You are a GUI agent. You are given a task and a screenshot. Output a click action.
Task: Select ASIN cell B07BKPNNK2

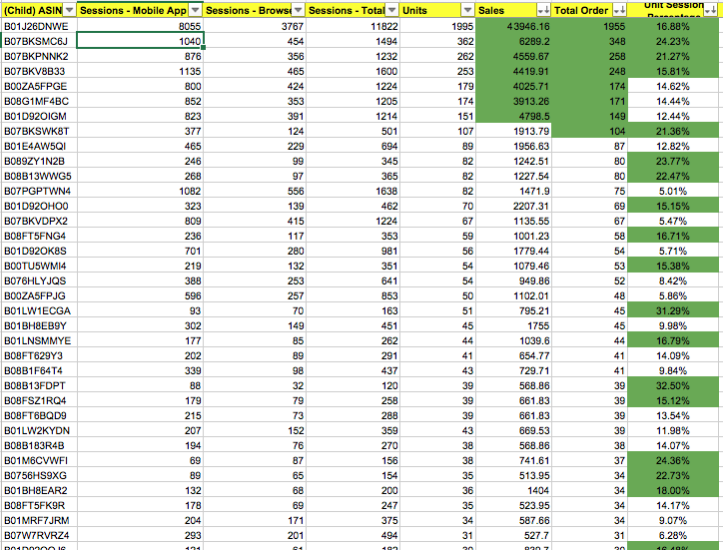point(39,56)
